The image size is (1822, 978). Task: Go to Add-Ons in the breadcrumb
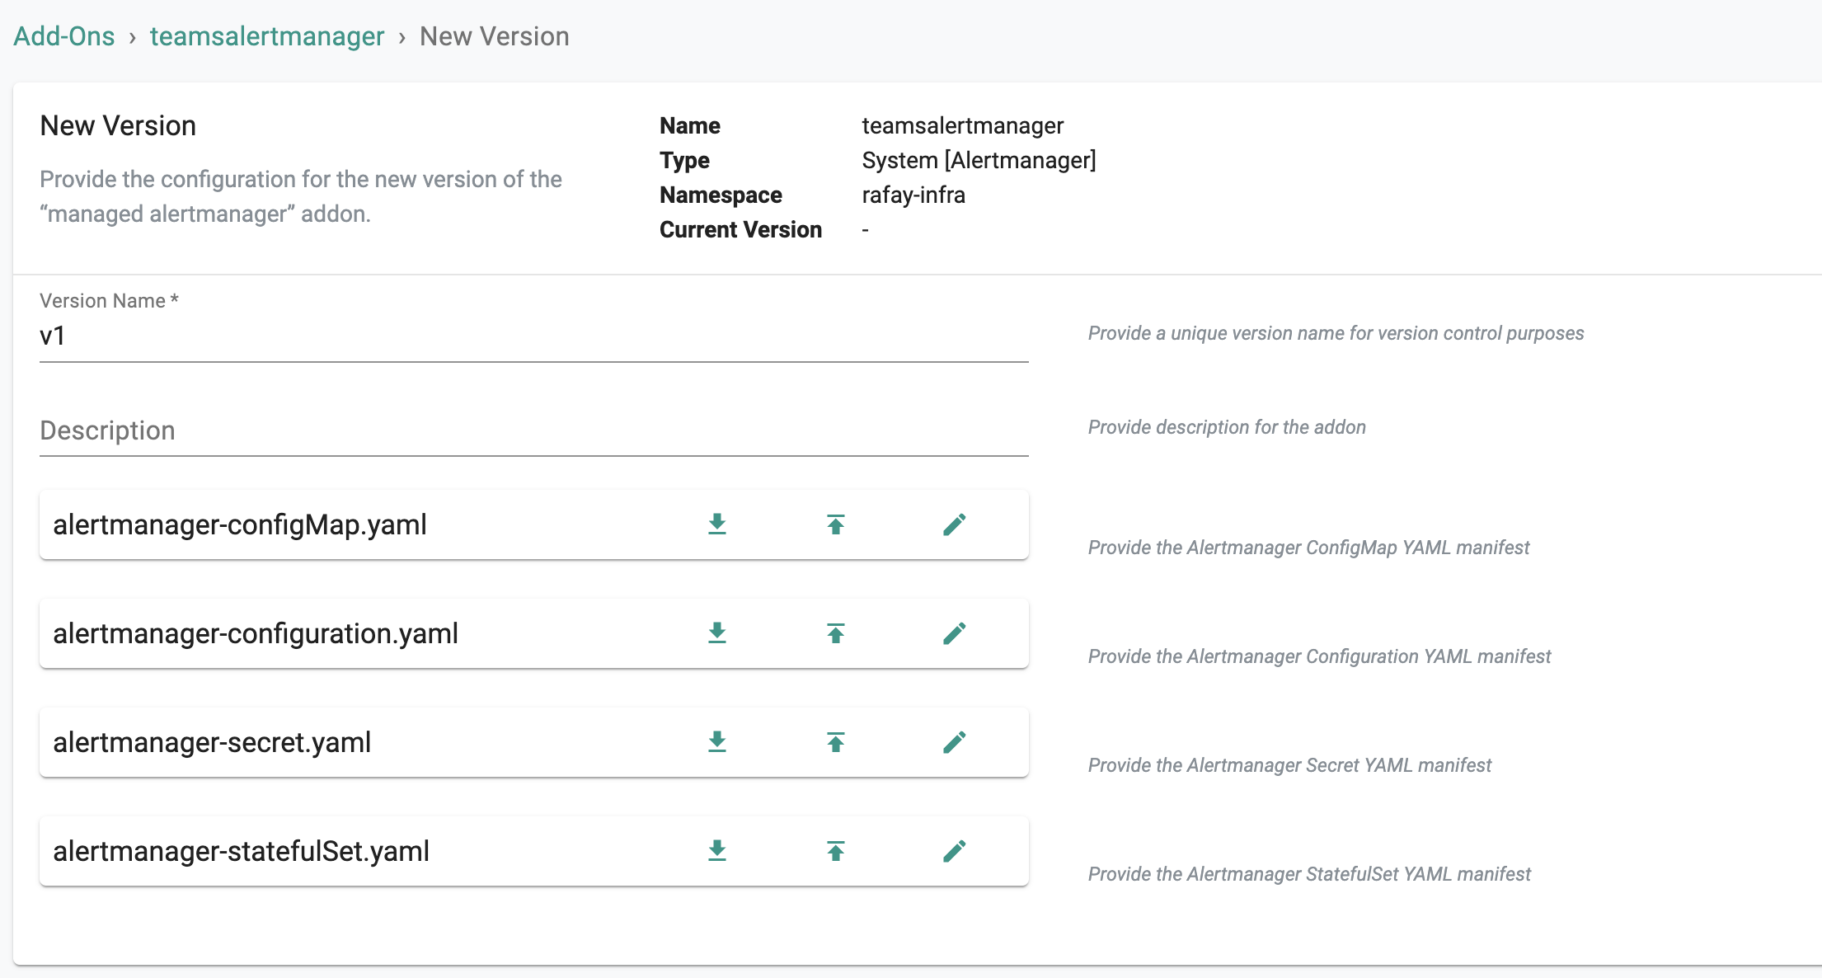(x=64, y=36)
